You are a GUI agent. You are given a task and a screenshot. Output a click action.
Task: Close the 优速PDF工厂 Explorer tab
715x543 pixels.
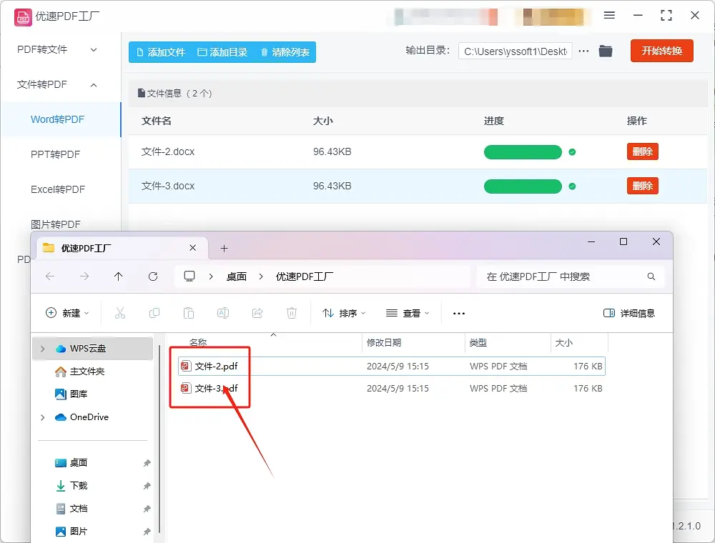click(x=193, y=248)
